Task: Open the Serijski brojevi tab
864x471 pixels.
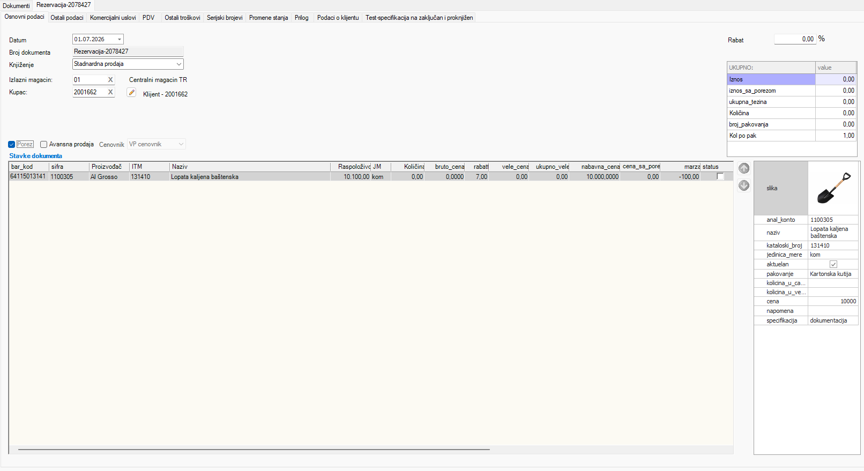Action: 225,18
